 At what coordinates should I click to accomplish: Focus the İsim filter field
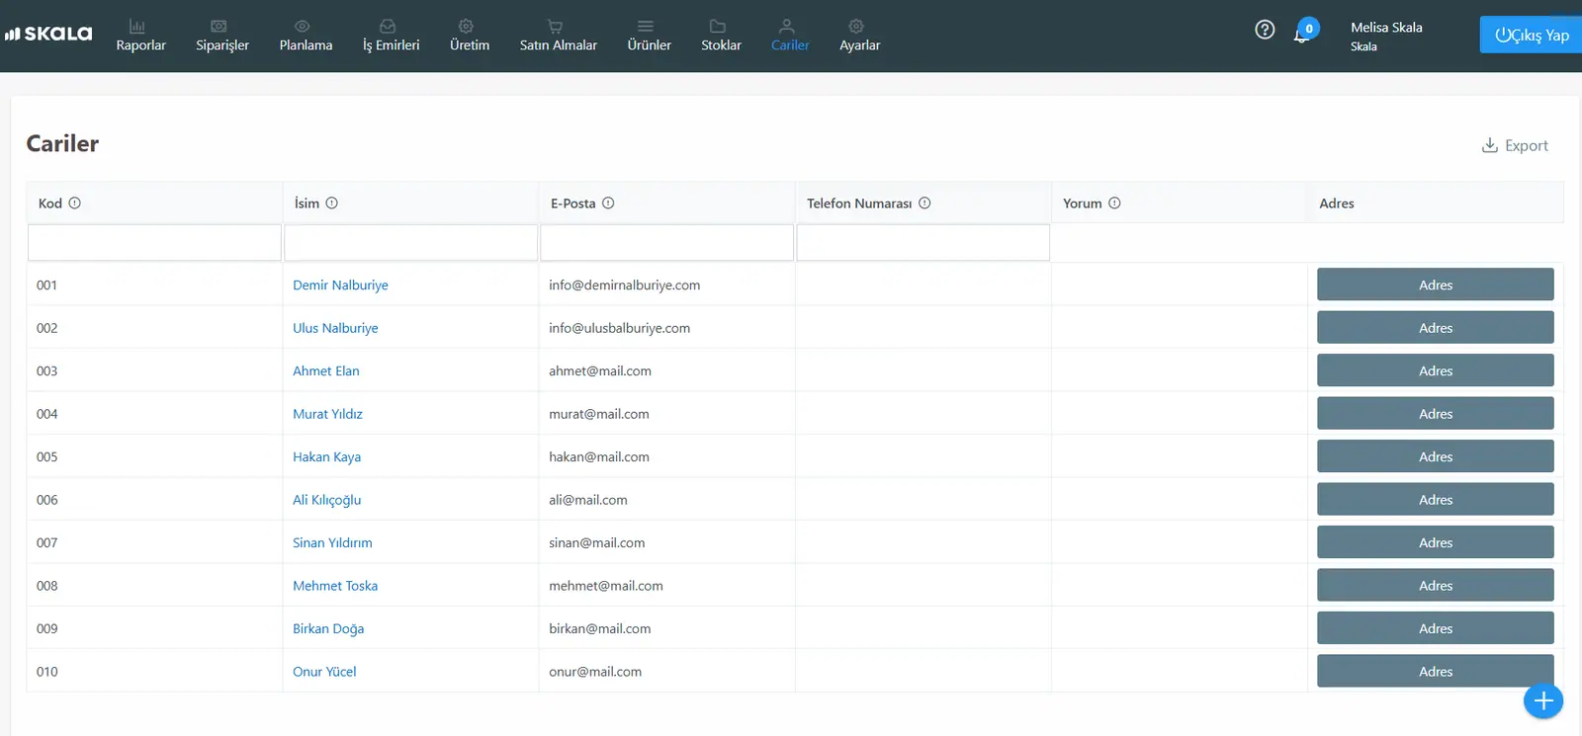pyautogui.click(x=410, y=242)
